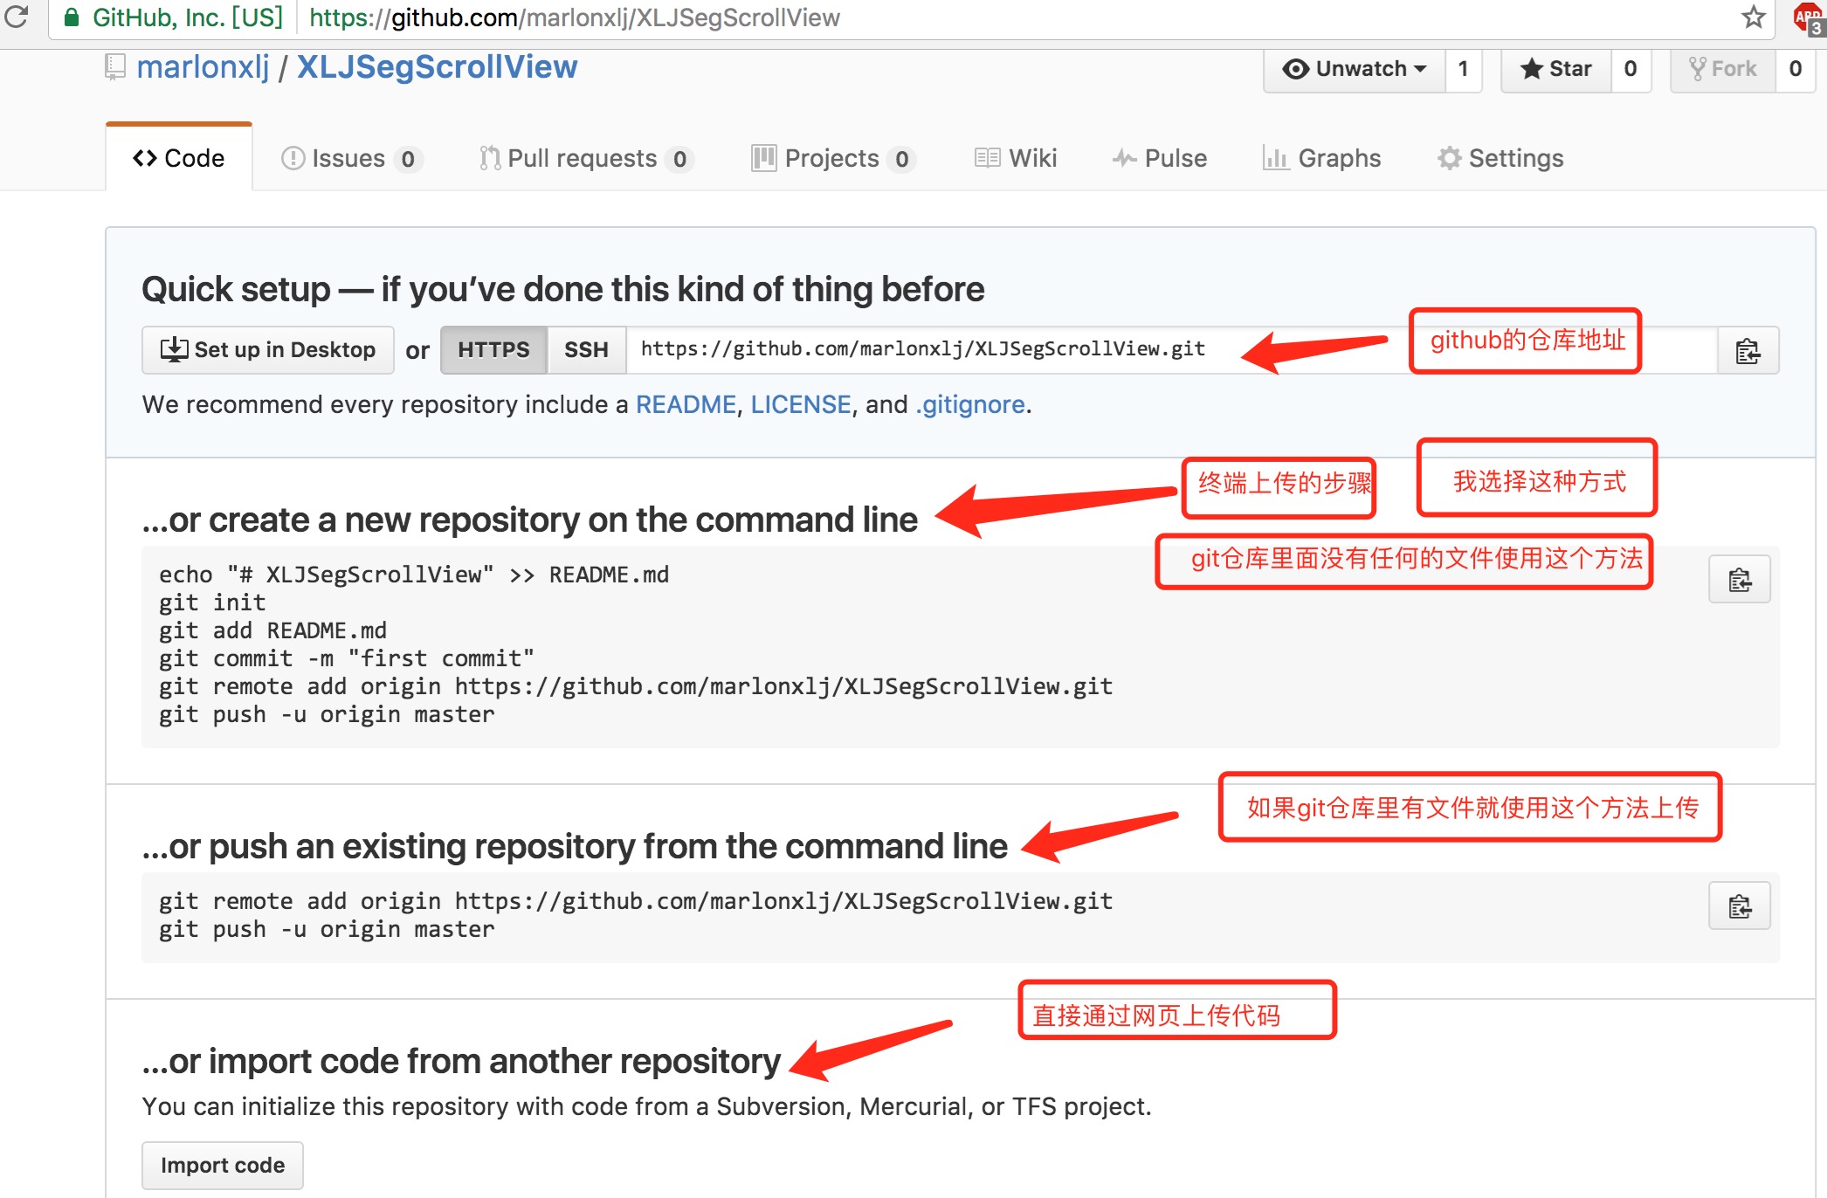The image size is (1827, 1198).
Task: Click the 'or create a new repository' heading
Action: tap(529, 520)
